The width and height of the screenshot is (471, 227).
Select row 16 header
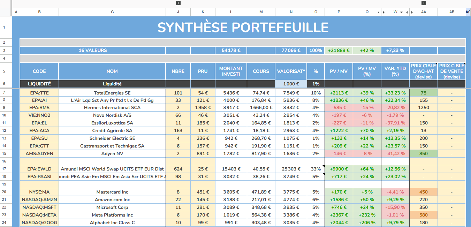(x=4, y=161)
